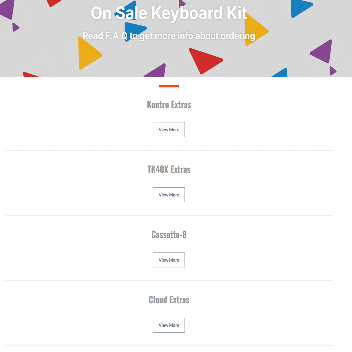
Task: Click the yellow triangle left of the red one
Action: coord(88,53)
